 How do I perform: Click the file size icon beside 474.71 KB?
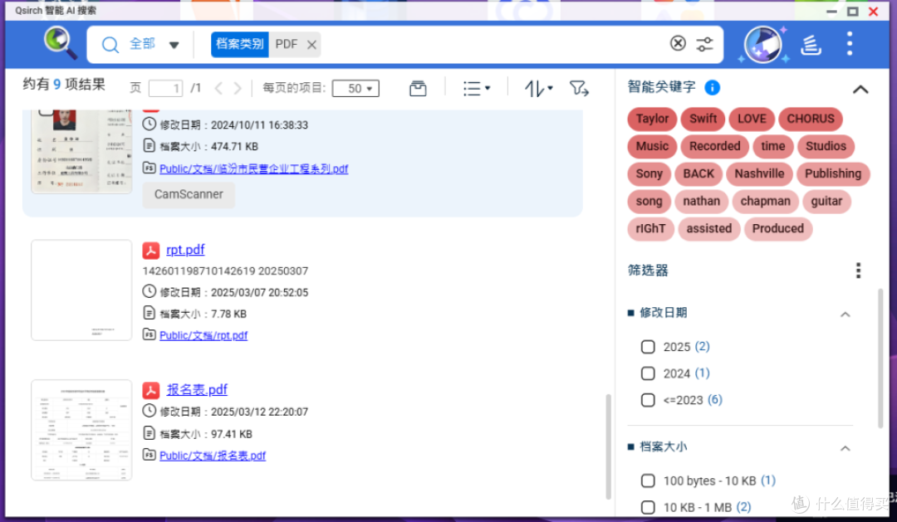(x=149, y=145)
